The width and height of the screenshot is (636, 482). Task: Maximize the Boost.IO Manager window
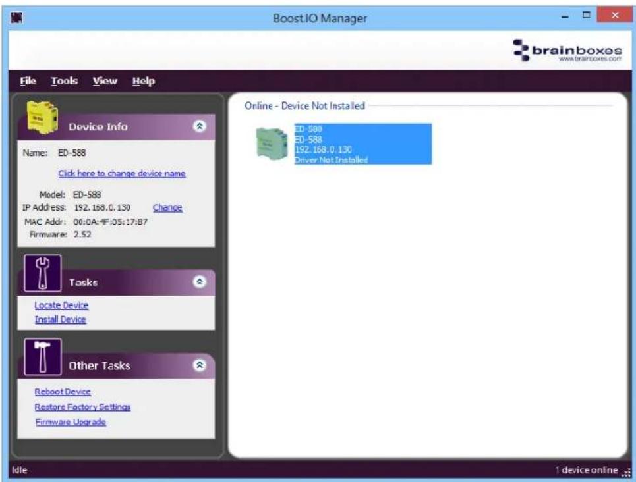[x=586, y=15]
